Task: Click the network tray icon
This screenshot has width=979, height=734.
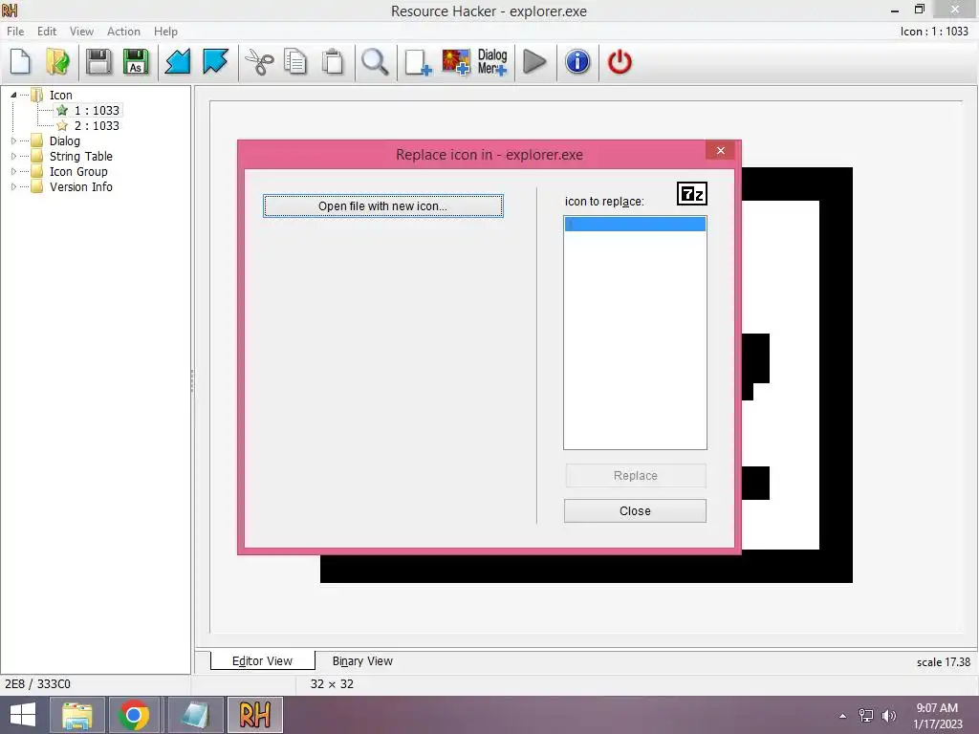Action: (866, 716)
